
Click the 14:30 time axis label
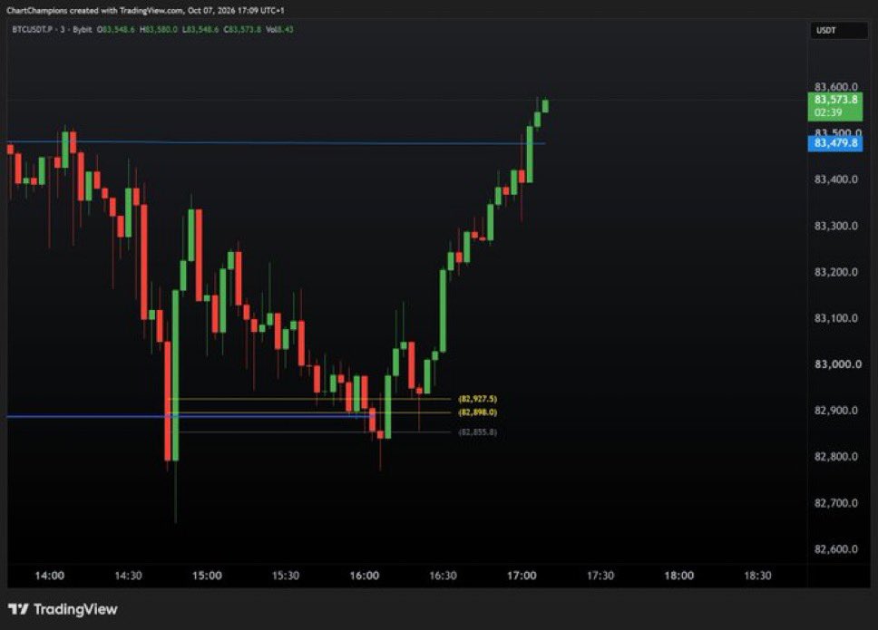(x=128, y=576)
